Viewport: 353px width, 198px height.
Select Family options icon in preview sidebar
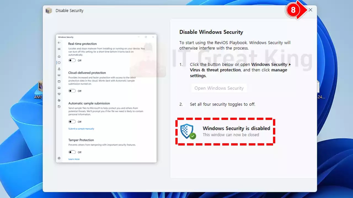tap(59, 100)
